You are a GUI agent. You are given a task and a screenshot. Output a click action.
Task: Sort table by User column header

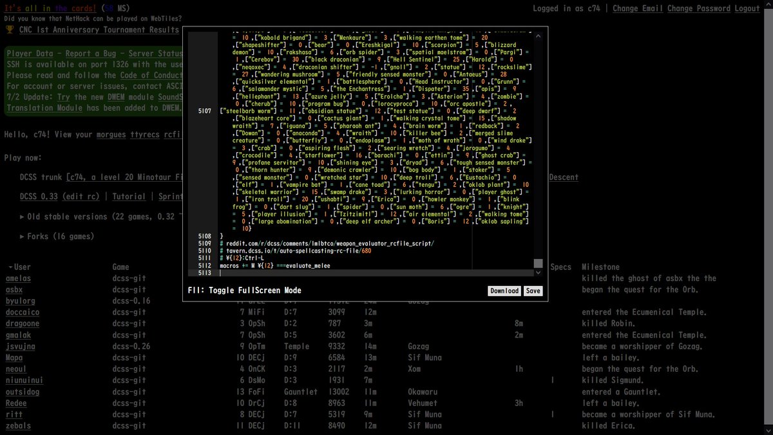23,267
